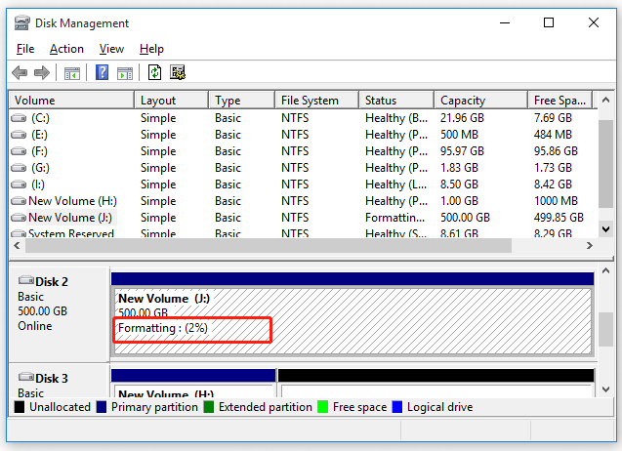The width and height of the screenshot is (622, 451).
Task: Click volume list horizontal scroll right arrow
Action: pos(590,246)
